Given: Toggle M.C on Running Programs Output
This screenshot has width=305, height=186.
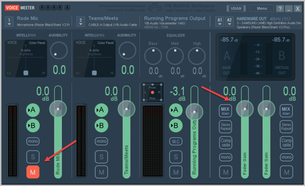Looking at the screenshot, I should point(176,142).
